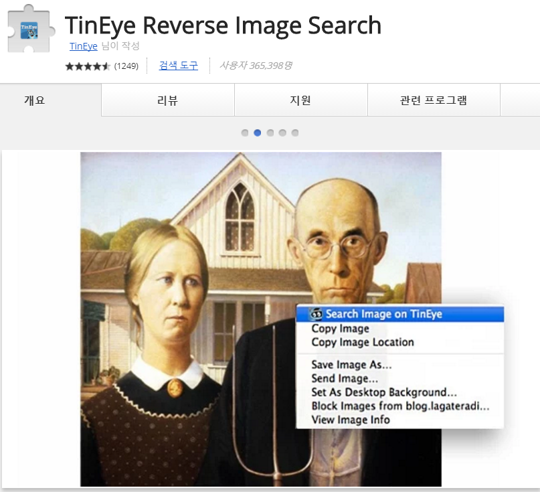Jump to the third slideshow dot
Viewport: 540px width, 492px height.
(270, 133)
